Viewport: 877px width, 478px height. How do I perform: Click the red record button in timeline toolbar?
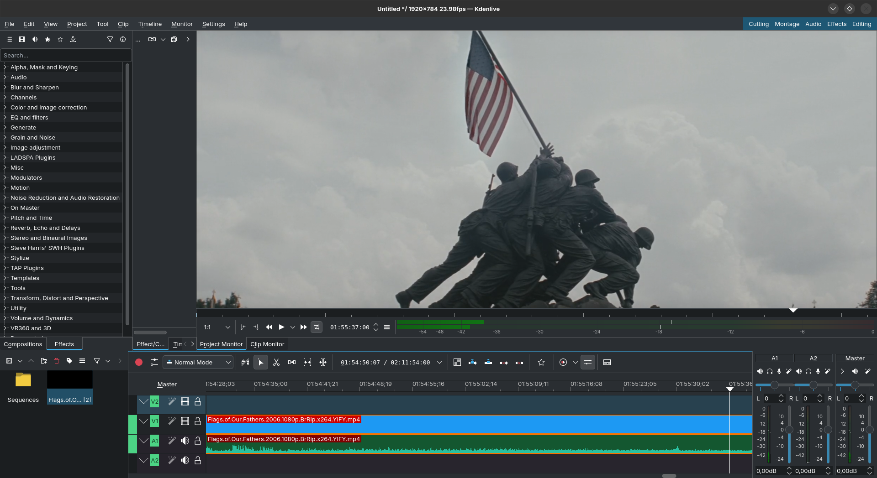click(x=139, y=362)
